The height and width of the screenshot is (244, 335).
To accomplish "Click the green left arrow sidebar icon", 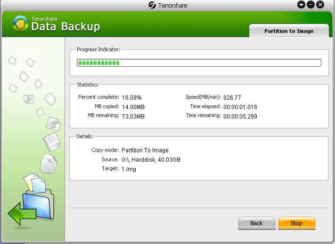I will click(22, 214).
